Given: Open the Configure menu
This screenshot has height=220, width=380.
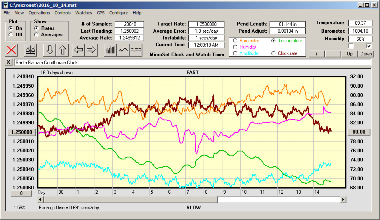Looking at the screenshot, I should pos(119,13).
